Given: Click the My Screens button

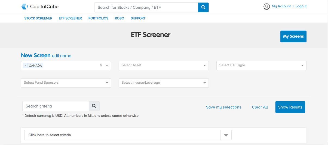Looking at the screenshot, I should 293,36.
